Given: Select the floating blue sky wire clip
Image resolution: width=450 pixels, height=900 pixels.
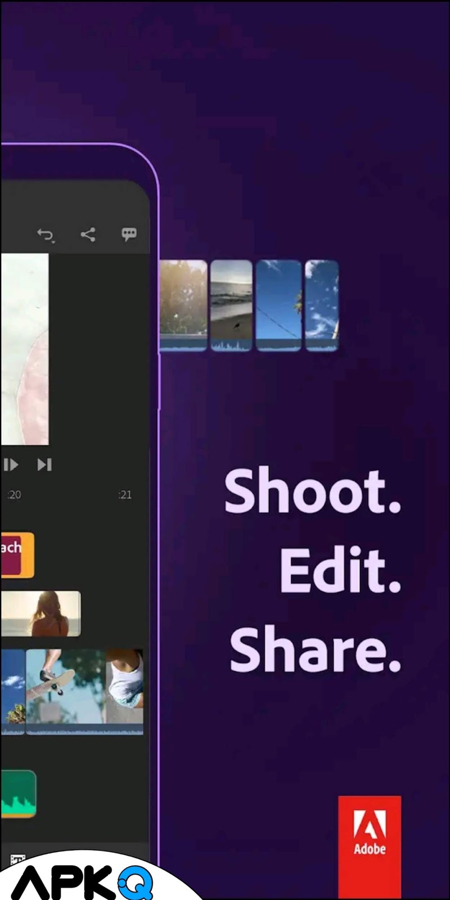Looking at the screenshot, I should [x=278, y=305].
